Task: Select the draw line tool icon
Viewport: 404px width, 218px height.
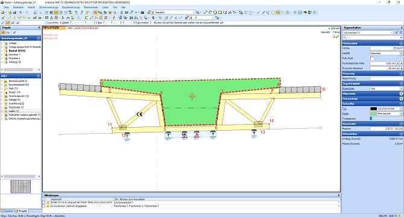Action: [x=206, y=13]
